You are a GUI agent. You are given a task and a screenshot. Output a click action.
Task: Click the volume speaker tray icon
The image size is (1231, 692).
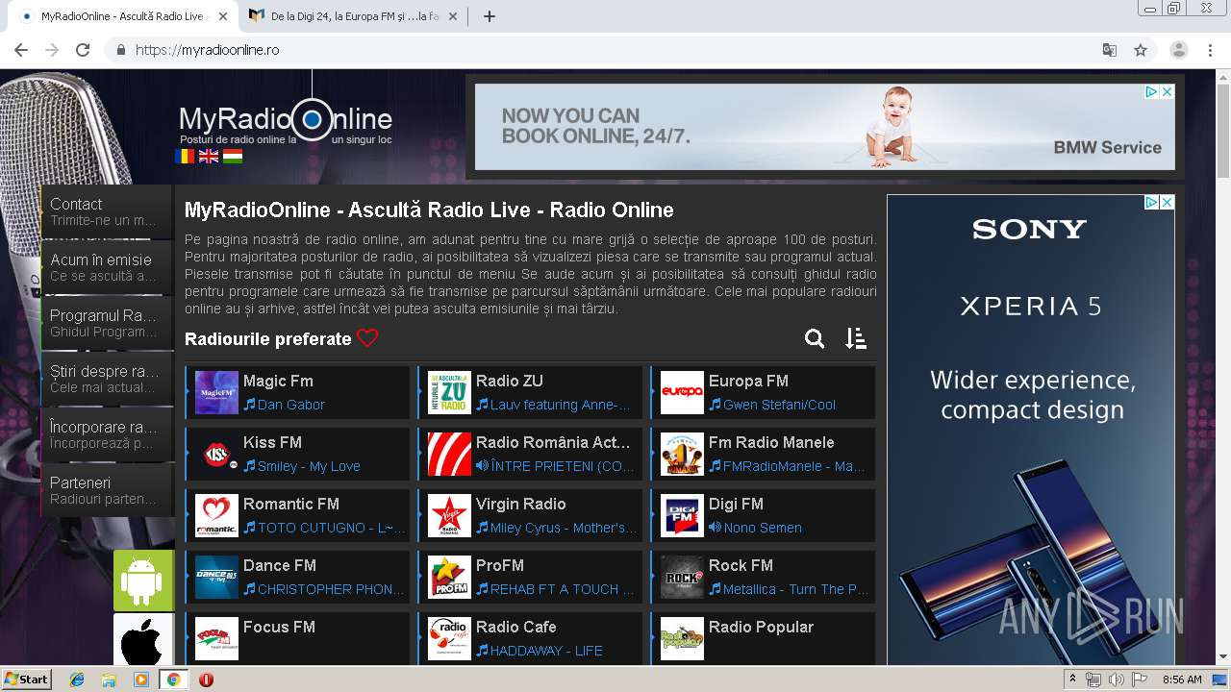tap(1116, 680)
